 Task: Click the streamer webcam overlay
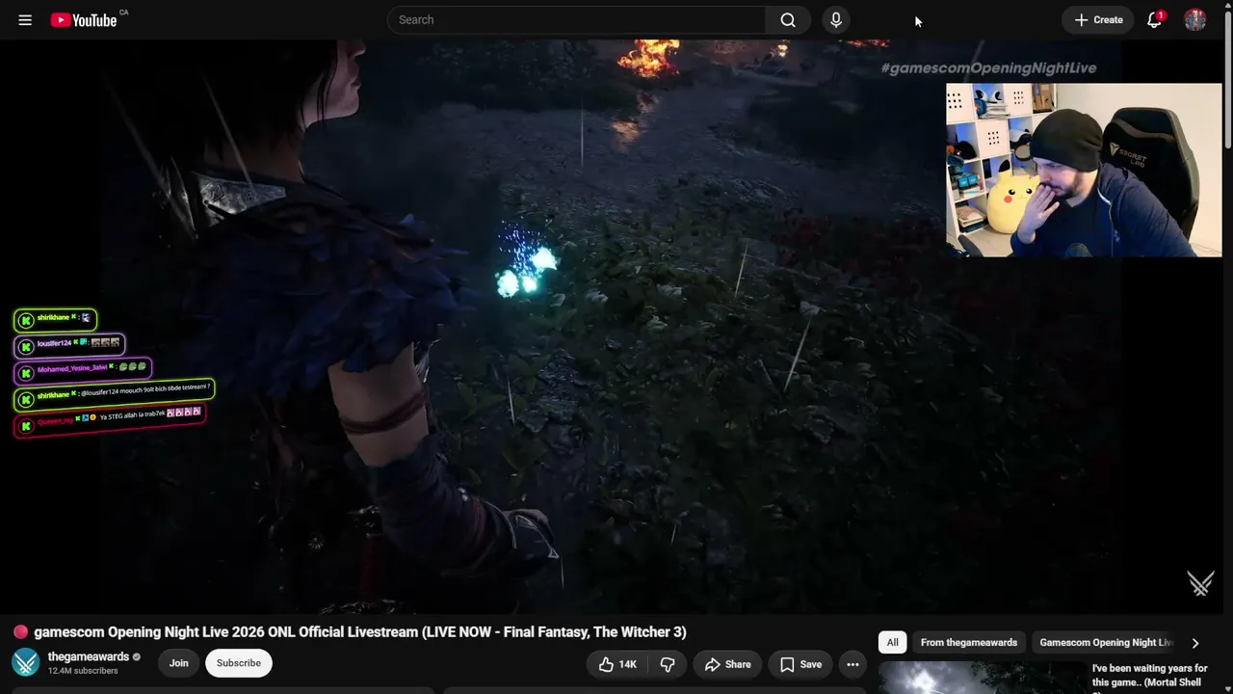click(1084, 171)
